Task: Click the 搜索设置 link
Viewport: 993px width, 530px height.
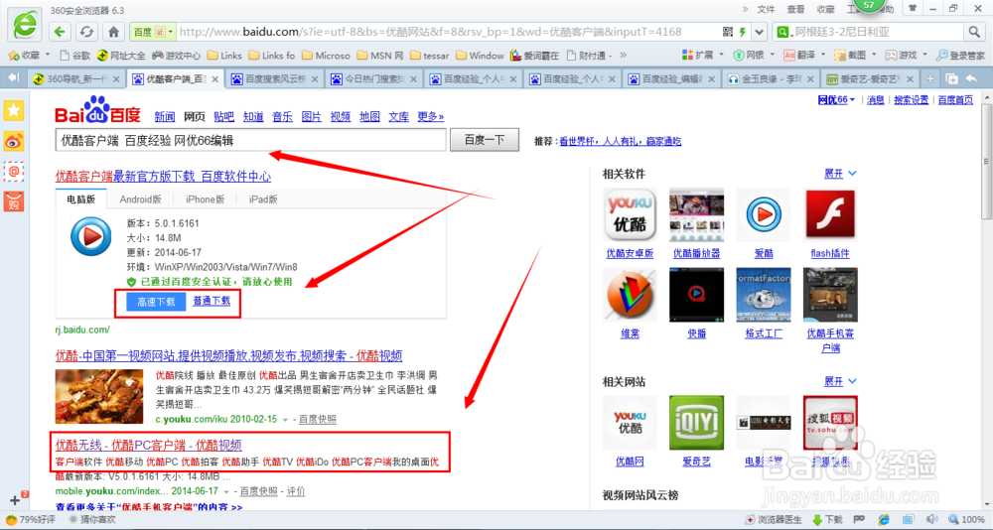Action: click(x=911, y=100)
